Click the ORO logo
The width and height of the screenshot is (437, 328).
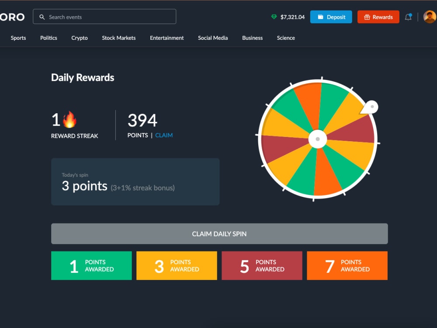pos(12,17)
